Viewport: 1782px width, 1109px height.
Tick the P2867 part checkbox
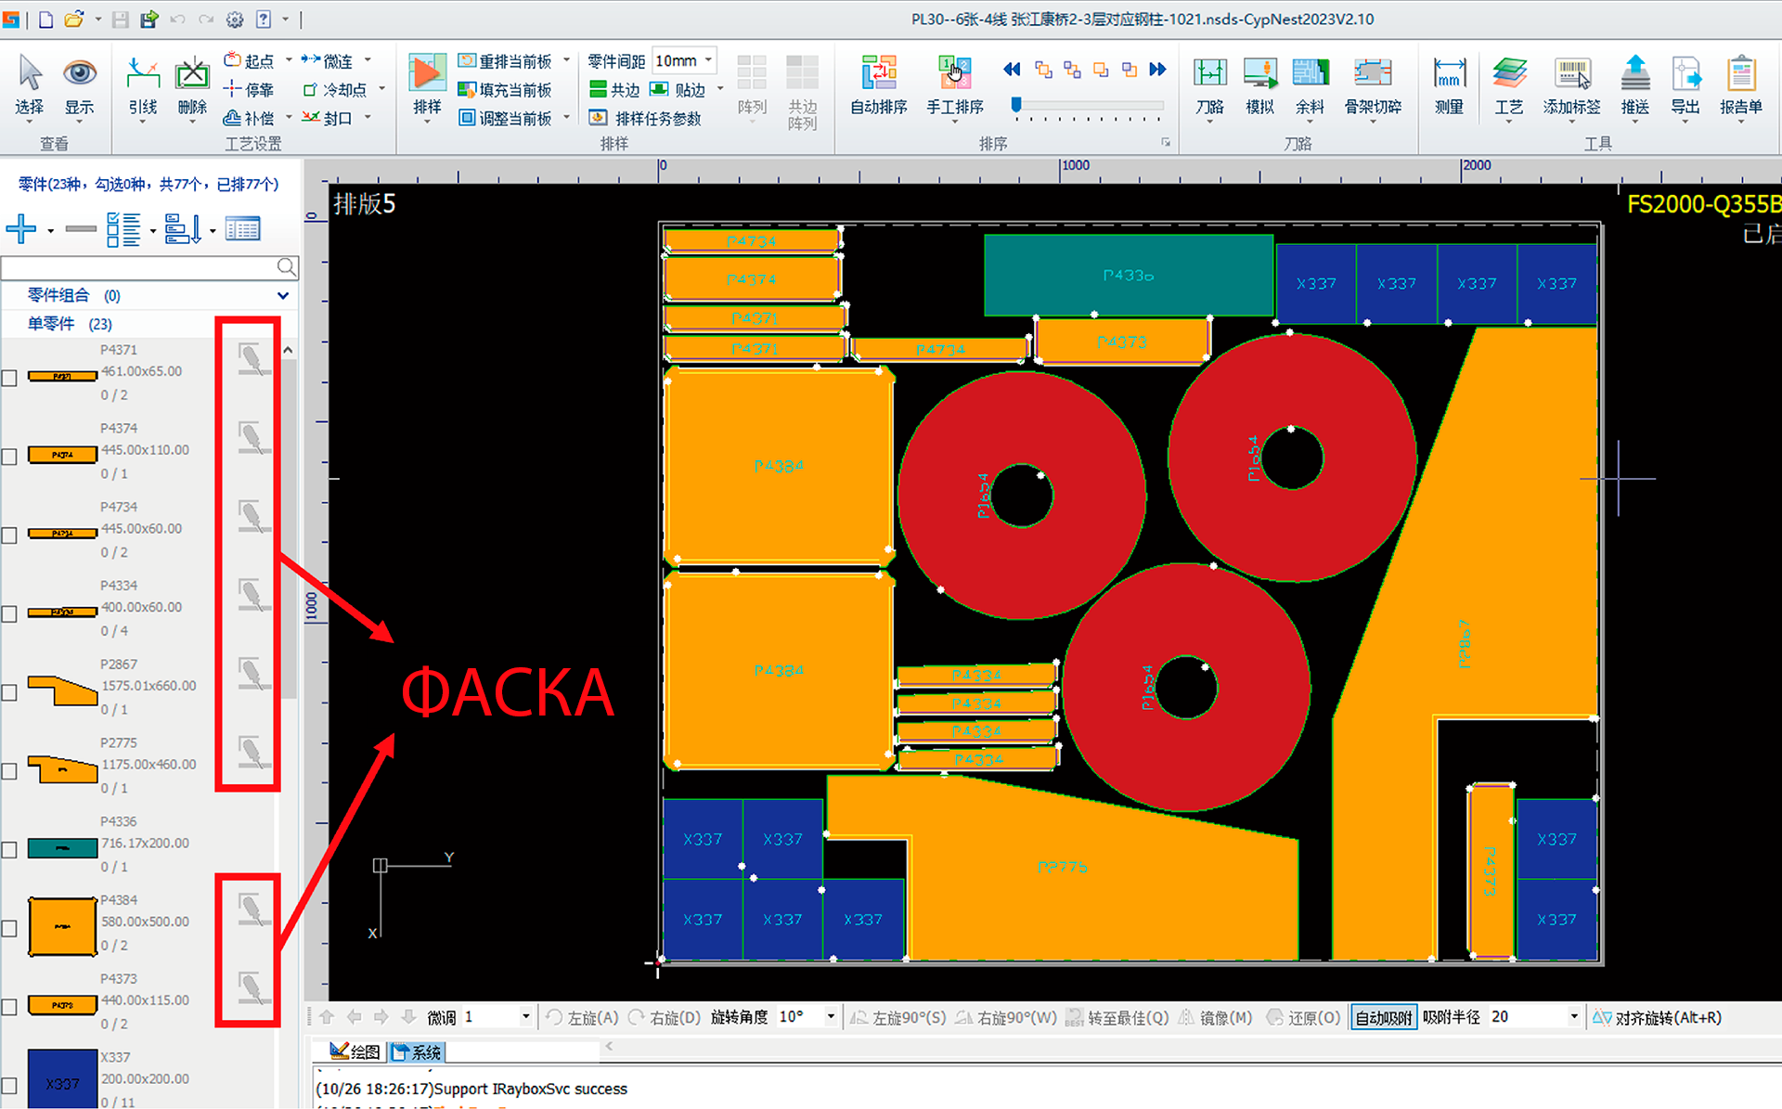click(9, 692)
